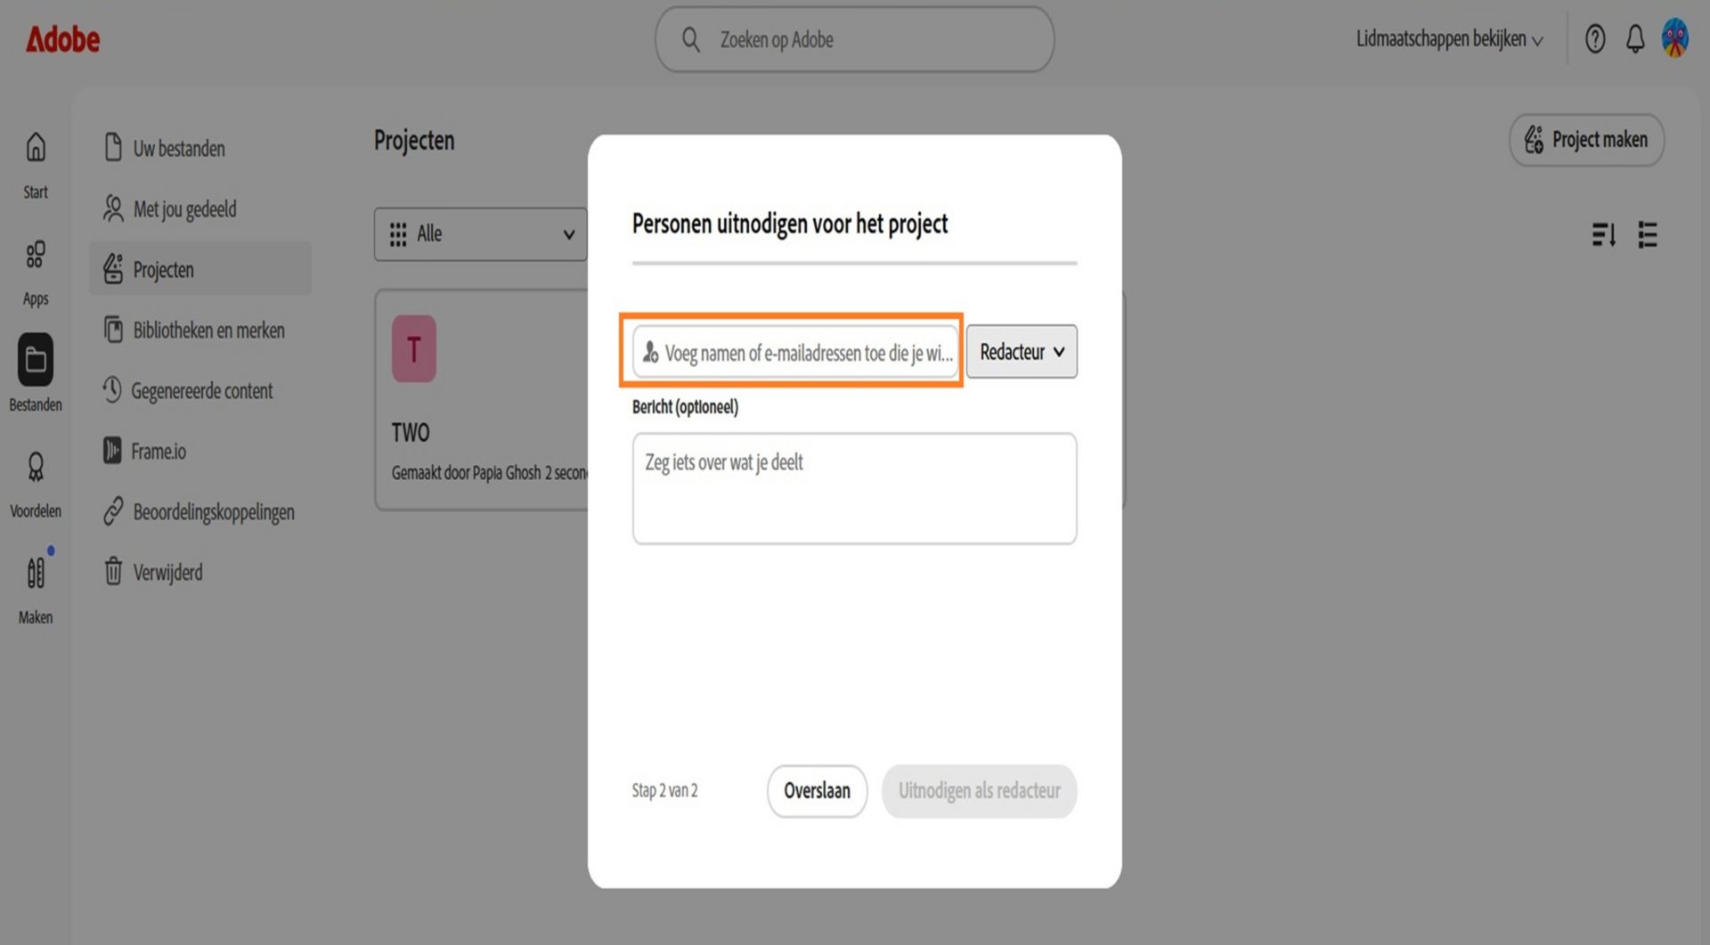Click the sort order icon
The height and width of the screenshot is (945, 1710).
(1603, 235)
